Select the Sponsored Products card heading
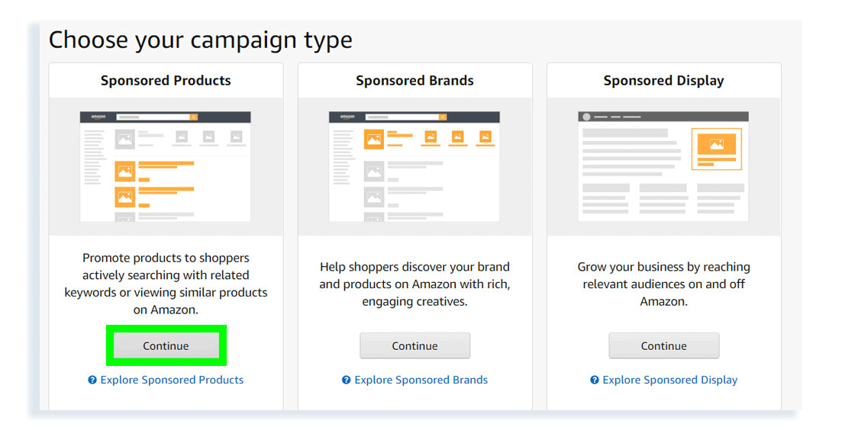Viewport: 842px width, 430px height. click(x=166, y=81)
